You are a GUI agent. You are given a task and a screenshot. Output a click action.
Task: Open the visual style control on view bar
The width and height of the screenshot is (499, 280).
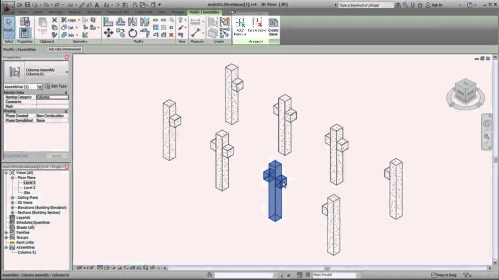tap(106, 268)
